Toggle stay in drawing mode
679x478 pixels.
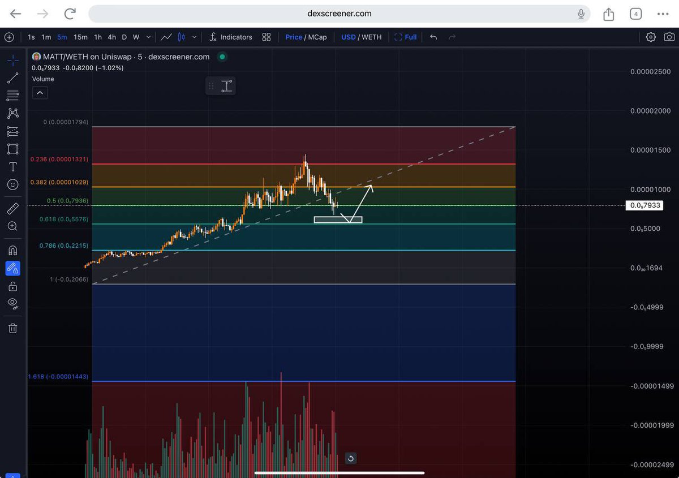coord(12,268)
